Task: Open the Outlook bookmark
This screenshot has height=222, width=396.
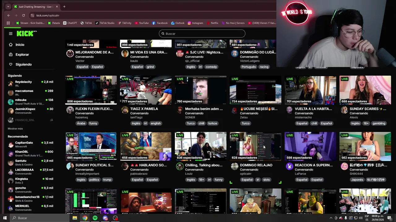Action: tap(178, 23)
